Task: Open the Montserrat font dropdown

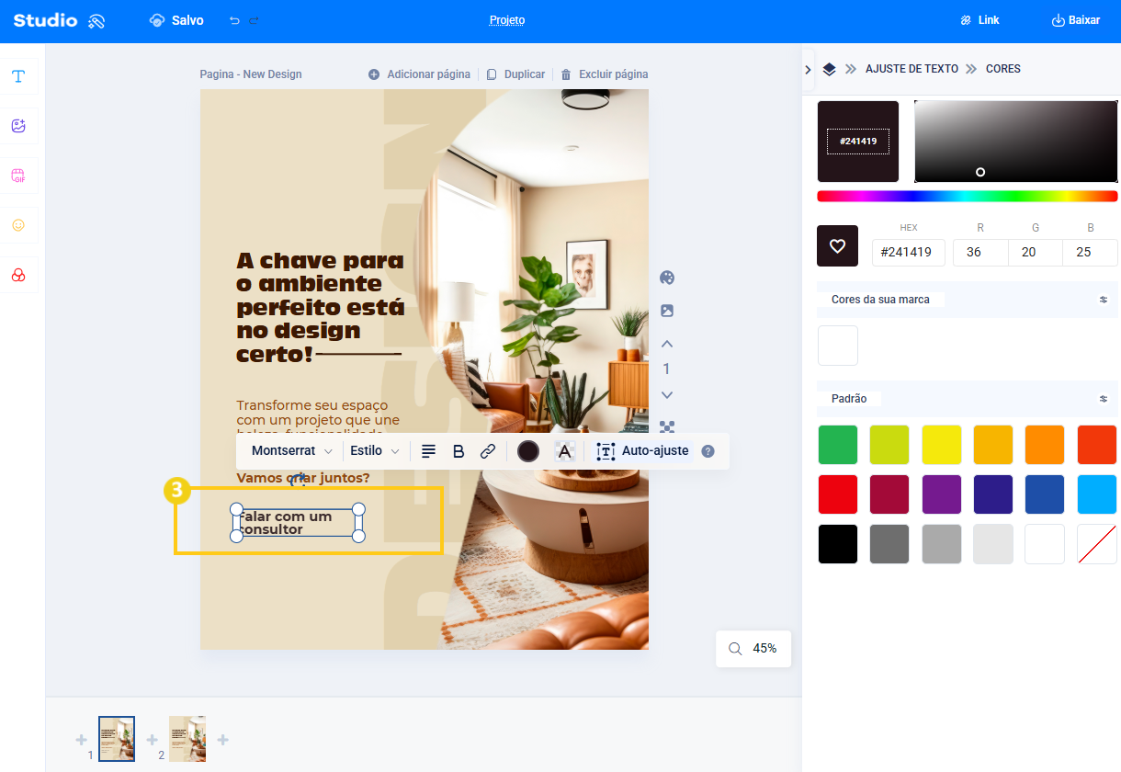Action: [291, 451]
